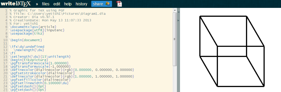Image resolution: width=281 pixels, height=92 pixels.
Task: Click the divider bar between editor and preview
Action: pyautogui.click(x=178, y=50)
